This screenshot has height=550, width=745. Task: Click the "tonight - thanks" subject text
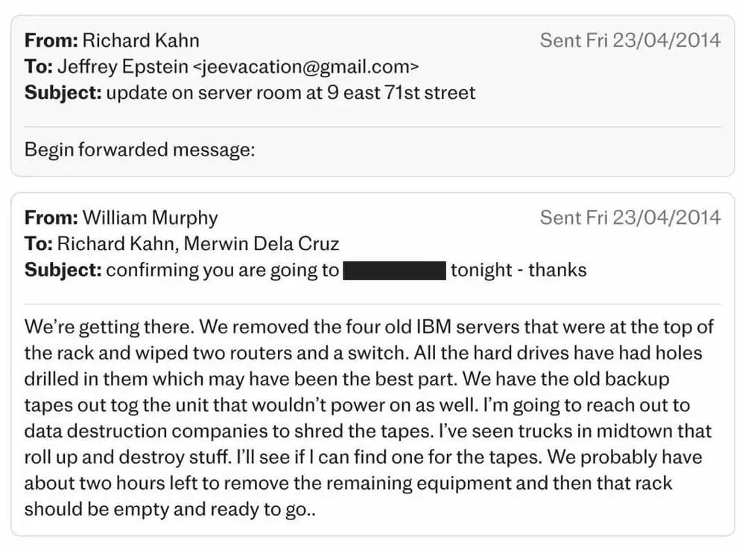click(x=519, y=270)
